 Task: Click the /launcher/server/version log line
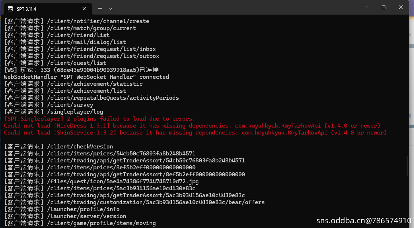point(86,216)
